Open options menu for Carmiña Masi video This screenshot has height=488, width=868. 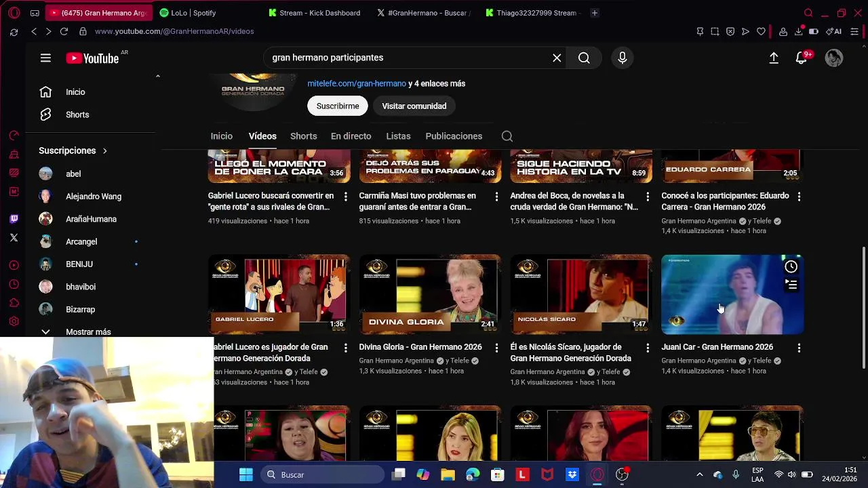496,197
